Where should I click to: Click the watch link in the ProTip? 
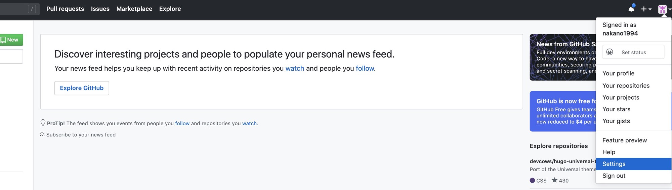(250, 123)
